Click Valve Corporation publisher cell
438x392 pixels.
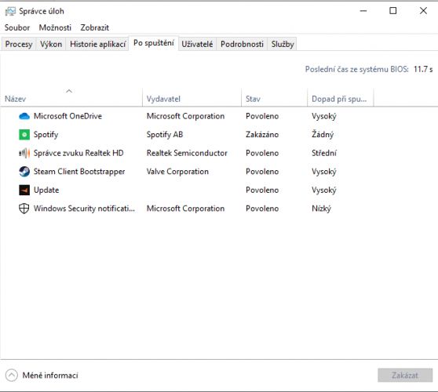(x=177, y=172)
